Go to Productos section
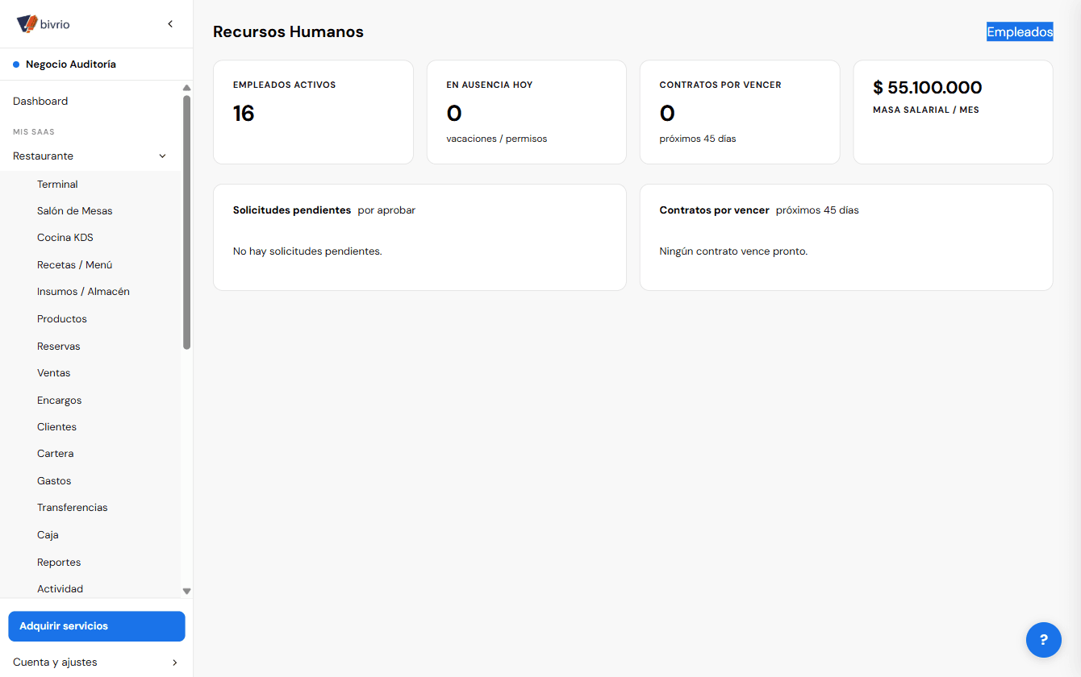Viewport: 1081px width, 677px height. pyautogui.click(x=62, y=319)
